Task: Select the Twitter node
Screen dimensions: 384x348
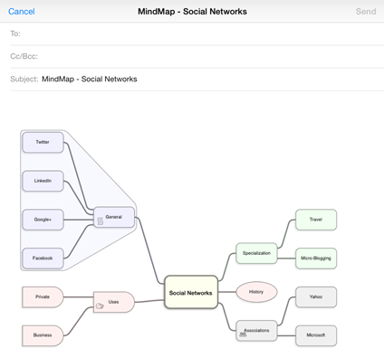Action: click(43, 142)
